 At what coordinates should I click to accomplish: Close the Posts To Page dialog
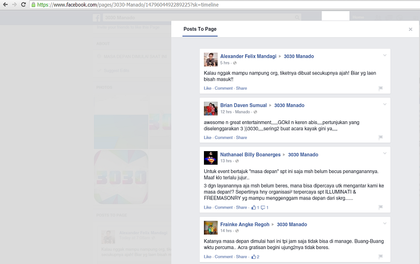click(x=410, y=29)
